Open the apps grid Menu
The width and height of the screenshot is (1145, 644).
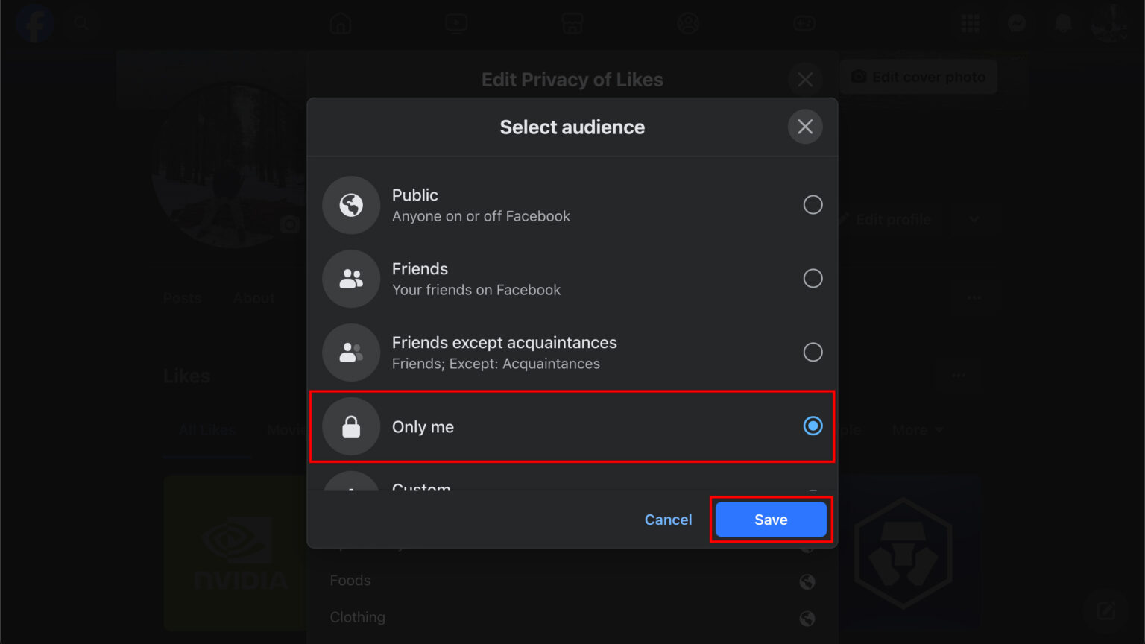click(970, 23)
